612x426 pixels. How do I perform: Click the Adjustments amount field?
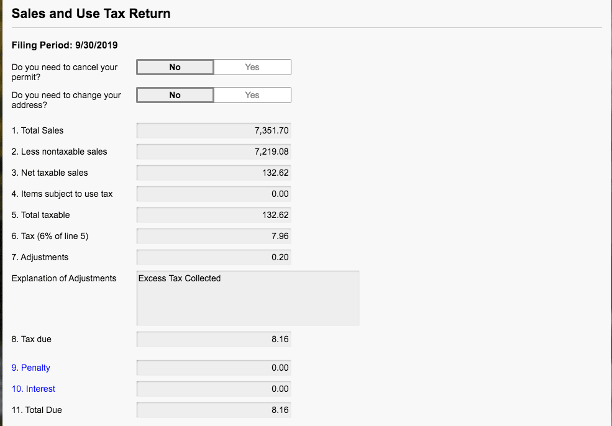tap(214, 257)
